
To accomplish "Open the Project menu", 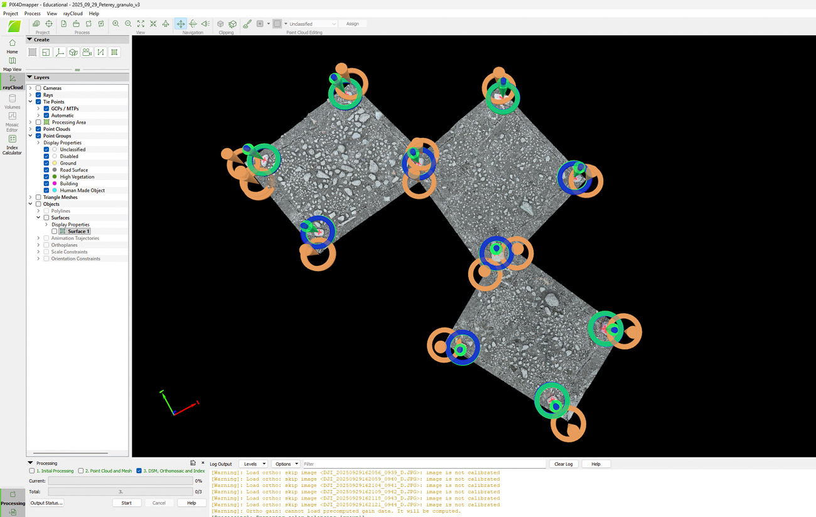I will pos(11,13).
